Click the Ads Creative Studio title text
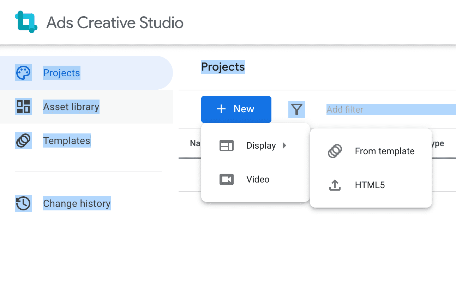 click(x=115, y=23)
